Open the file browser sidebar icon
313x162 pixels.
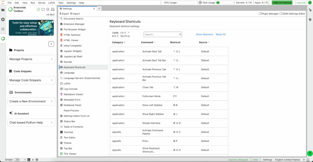(x=3, y=10)
